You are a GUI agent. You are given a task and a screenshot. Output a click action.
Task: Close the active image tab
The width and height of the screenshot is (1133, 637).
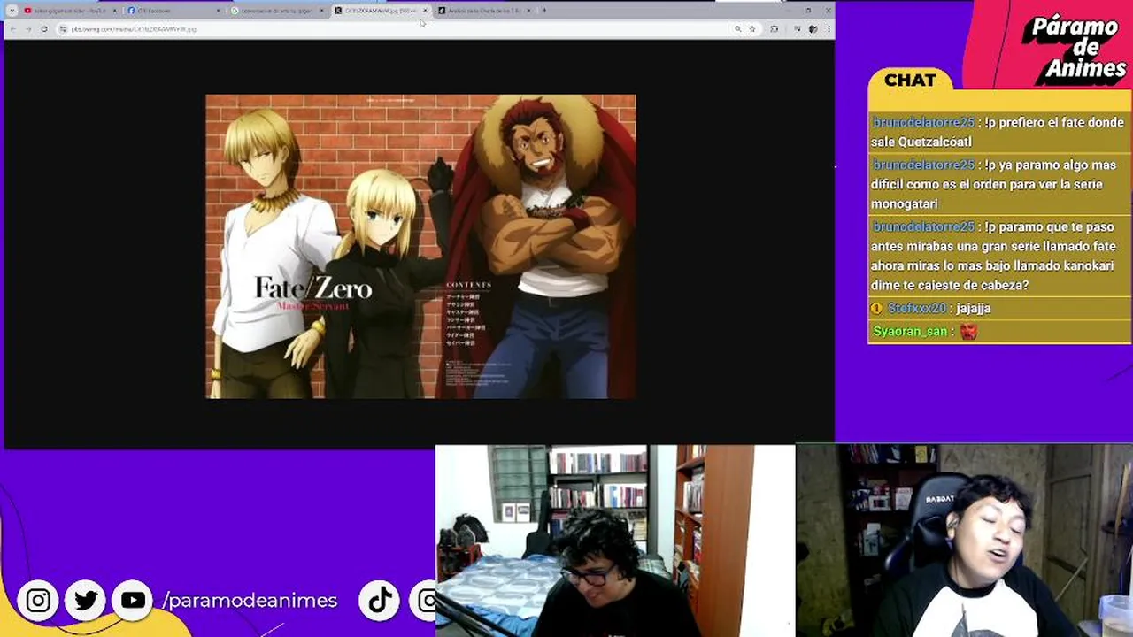pos(425,11)
